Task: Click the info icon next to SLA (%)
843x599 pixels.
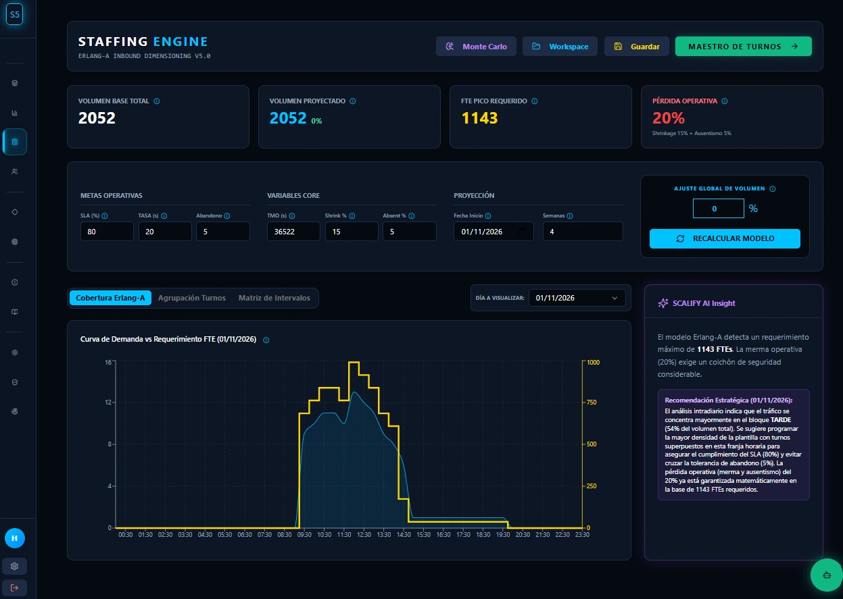Action: click(105, 216)
